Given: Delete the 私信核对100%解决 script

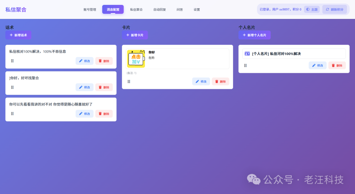Looking at the screenshot, I should (x=104, y=61).
